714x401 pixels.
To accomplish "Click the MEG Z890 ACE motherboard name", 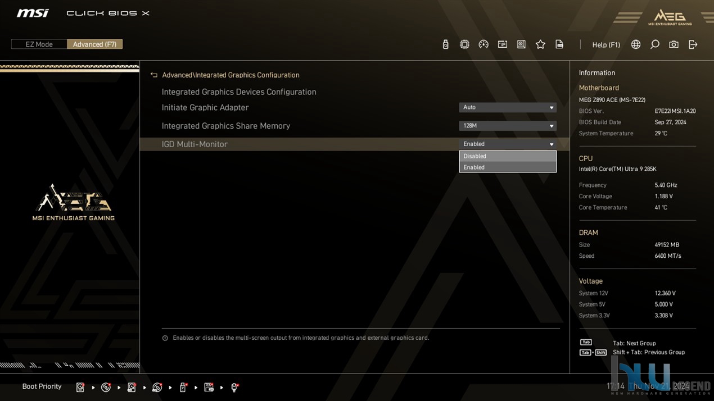I will point(612,100).
